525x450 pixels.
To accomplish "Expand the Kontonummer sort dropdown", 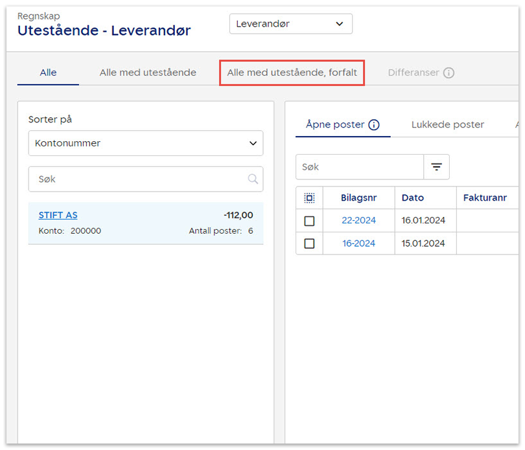I will tap(146, 143).
